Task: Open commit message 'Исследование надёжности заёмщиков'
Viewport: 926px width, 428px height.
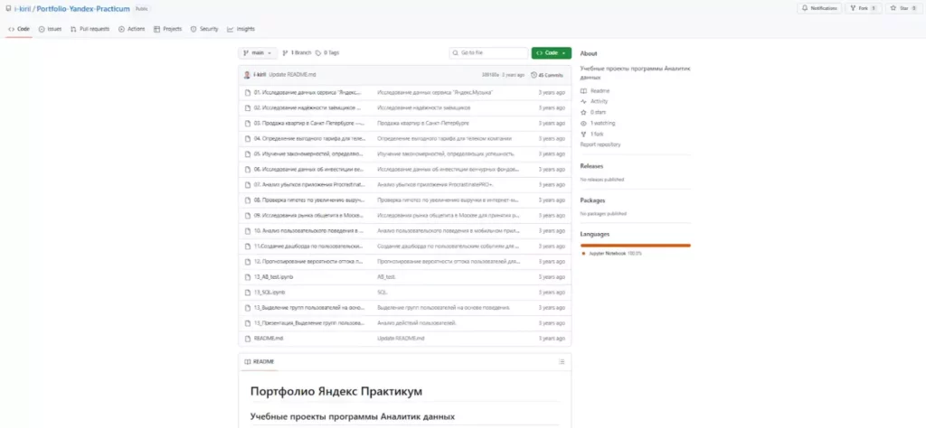Action: [x=423, y=107]
